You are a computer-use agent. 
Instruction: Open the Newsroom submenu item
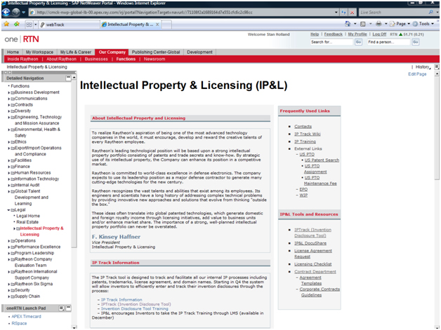tap(154, 60)
